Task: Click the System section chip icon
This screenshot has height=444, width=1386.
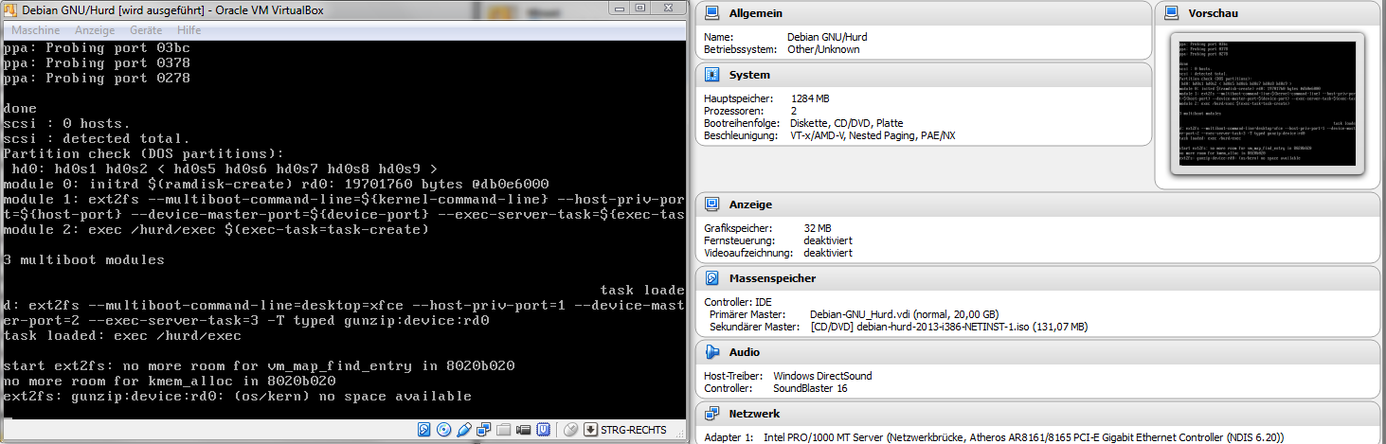Action: click(712, 75)
